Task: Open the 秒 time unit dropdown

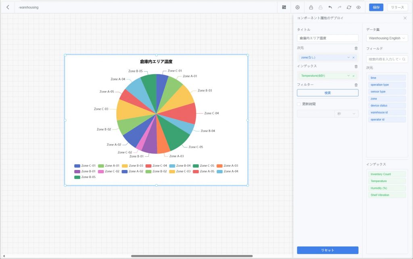Action: [x=346, y=114]
